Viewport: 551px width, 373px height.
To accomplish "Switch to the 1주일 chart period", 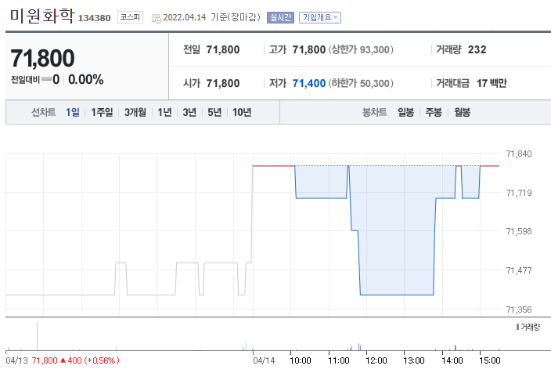I will click(x=102, y=112).
